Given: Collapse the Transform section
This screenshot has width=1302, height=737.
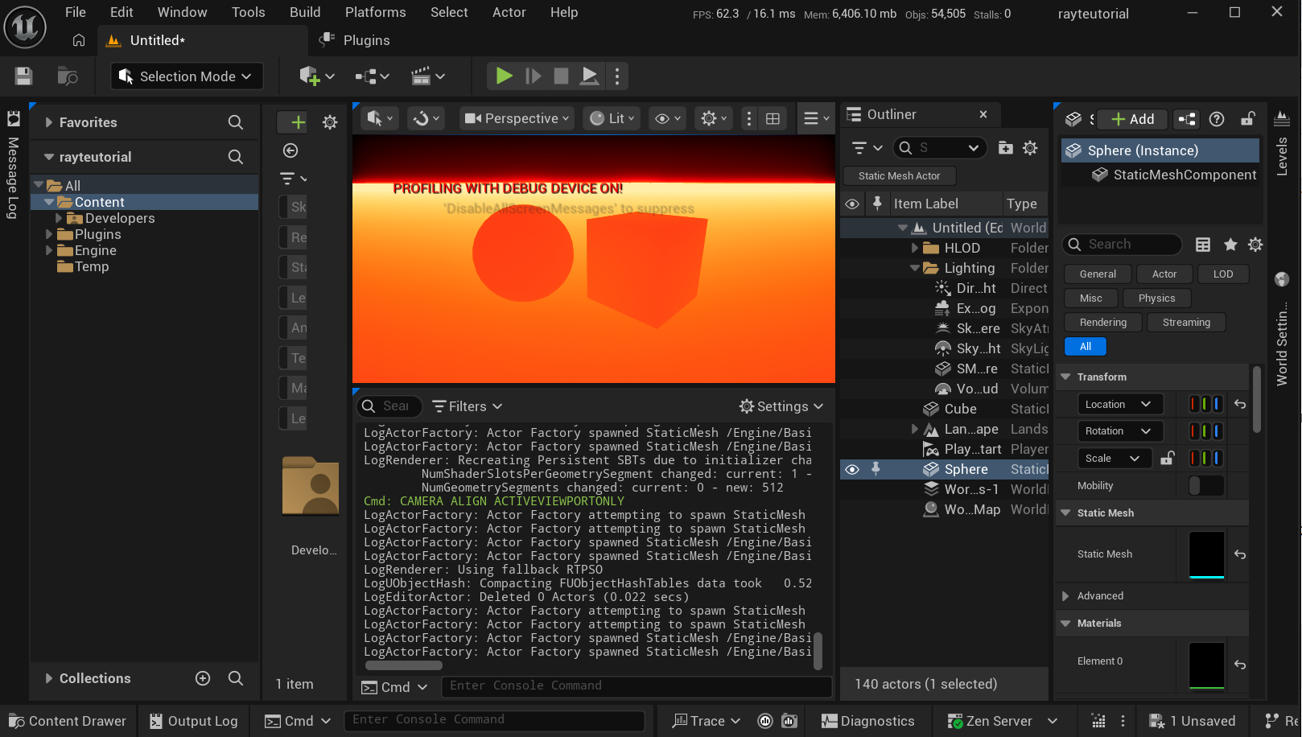Looking at the screenshot, I should tap(1066, 377).
